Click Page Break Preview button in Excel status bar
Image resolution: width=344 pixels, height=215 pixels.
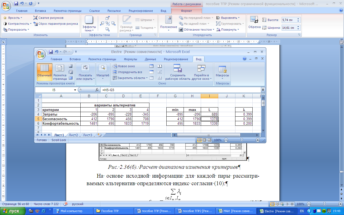click(x=209, y=140)
